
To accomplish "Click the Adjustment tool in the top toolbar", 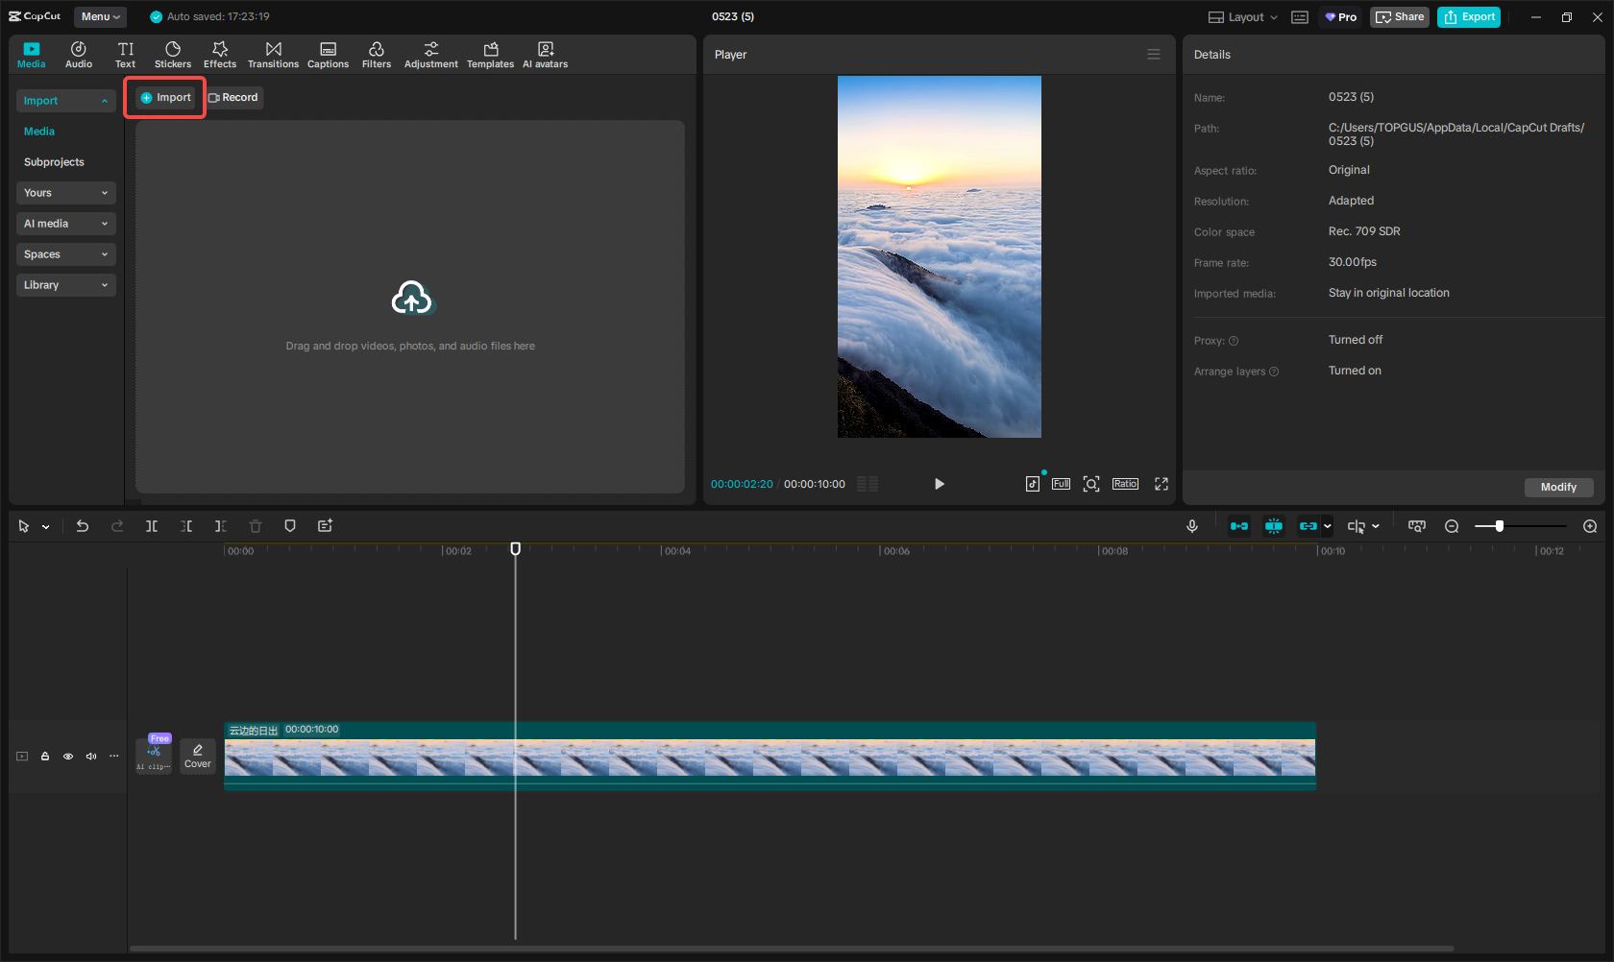I will [430, 54].
